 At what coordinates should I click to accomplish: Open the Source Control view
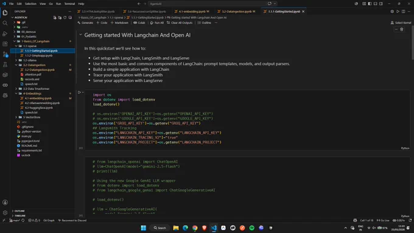(x=5, y=54)
